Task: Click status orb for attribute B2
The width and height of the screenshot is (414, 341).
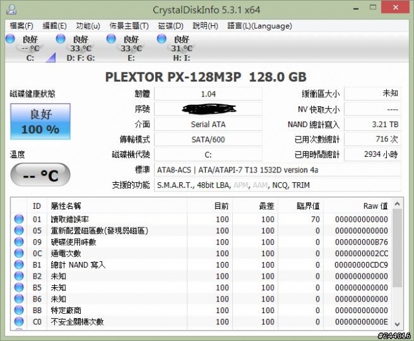Action: [x=19, y=276]
